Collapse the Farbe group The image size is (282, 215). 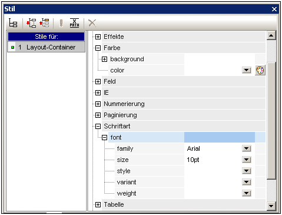[x=98, y=48]
